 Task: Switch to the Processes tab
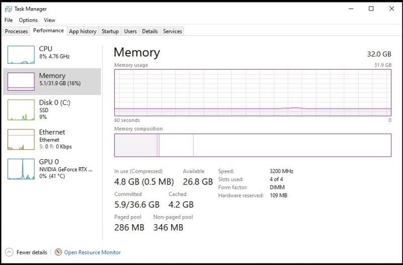click(x=16, y=31)
